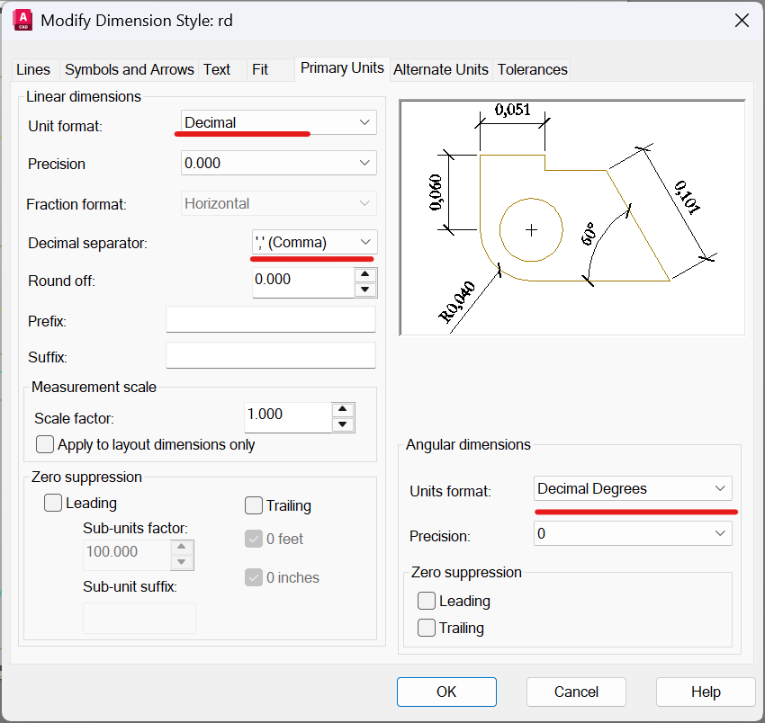Screen dimensions: 765x723
Task: Click into the Prefix text field
Action: [270, 320]
